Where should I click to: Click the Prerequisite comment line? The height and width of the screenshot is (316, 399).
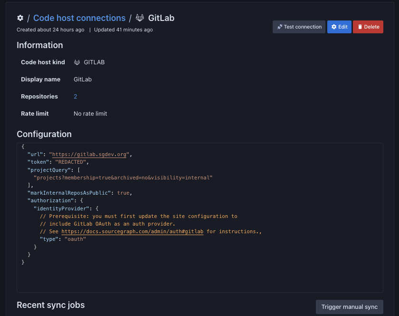138,216
